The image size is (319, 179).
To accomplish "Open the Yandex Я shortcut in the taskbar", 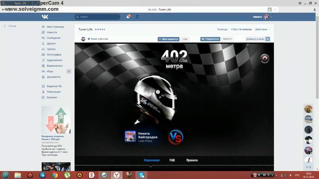I will (92, 175).
